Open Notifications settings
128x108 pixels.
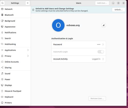(15, 32)
